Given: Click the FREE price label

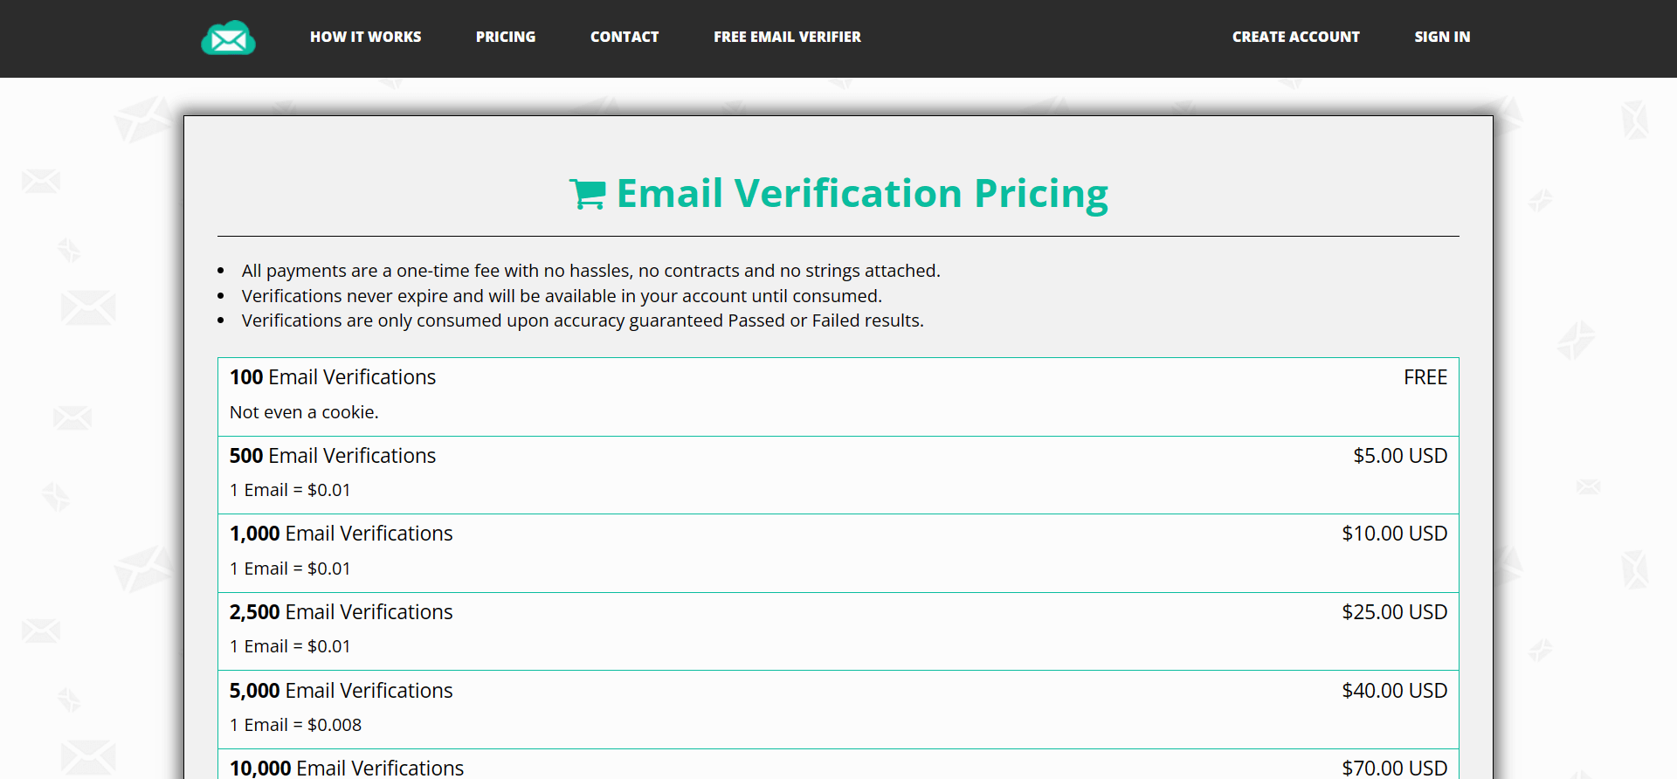Looking at the screenshot, I should tap(1425, 377).
